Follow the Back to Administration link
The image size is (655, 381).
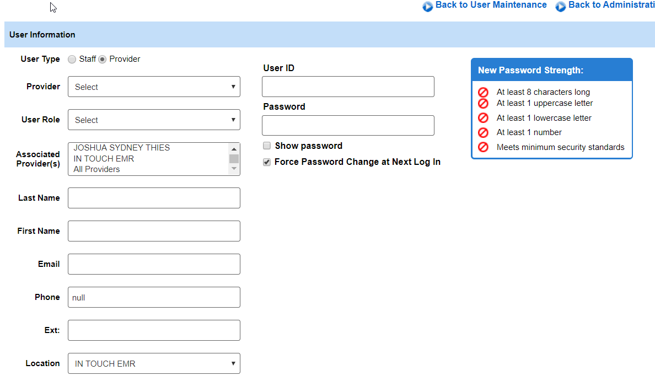611,5
